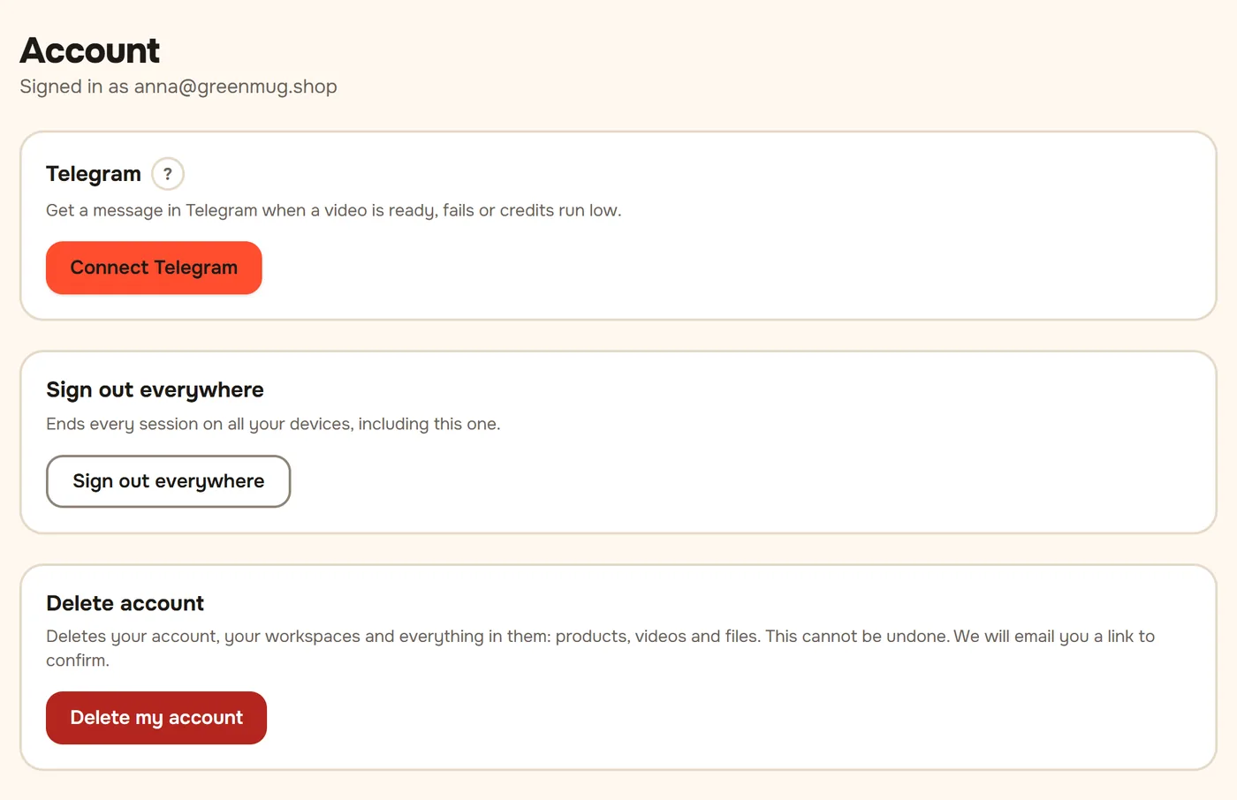Click the word 'confirm.' in delete description
This screenshot has height=800, width=1237.
(x=78, y=660)
